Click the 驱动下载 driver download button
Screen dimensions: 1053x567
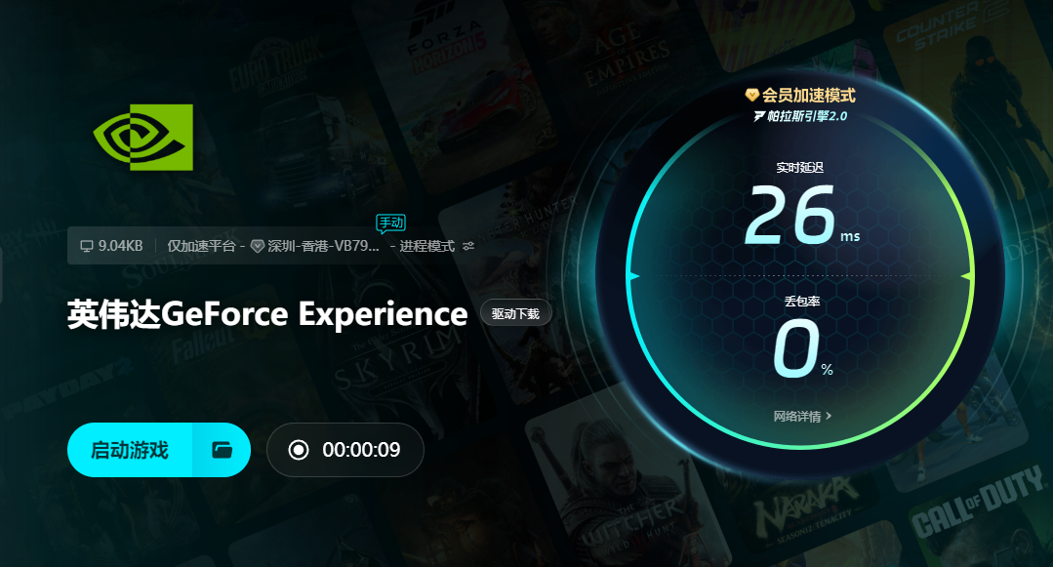point(515,313)
